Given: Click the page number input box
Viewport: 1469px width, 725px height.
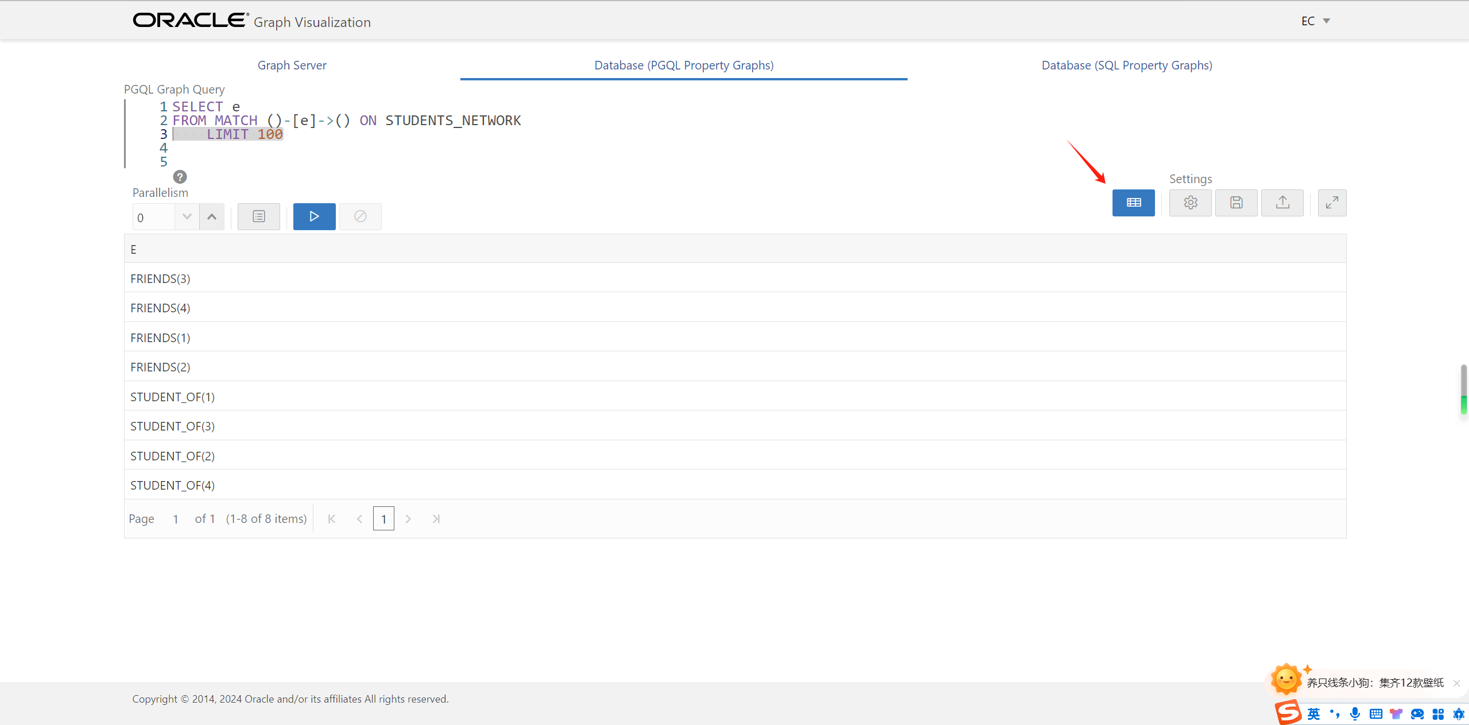Looking at the screenshot, I should tap(383, 519).
